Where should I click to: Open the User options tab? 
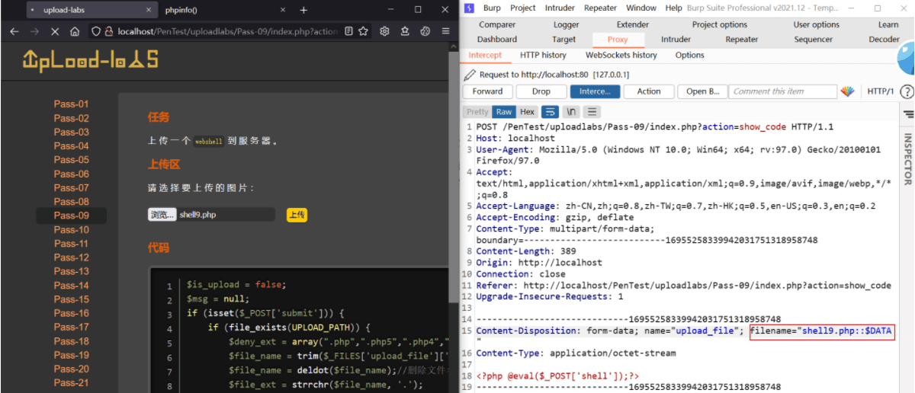point(817,24)
